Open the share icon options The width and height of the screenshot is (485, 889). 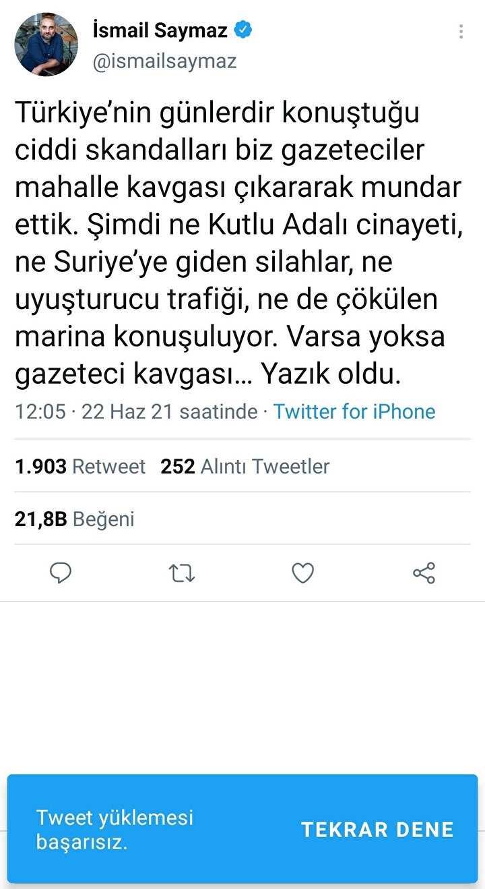pyautogui.click(x=424, y=573)
